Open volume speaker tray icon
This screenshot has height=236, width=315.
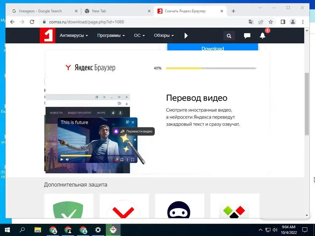click(275, 230)
